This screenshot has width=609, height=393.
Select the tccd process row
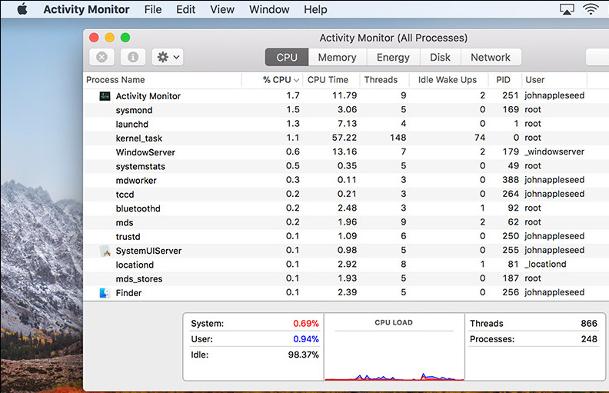(x=346, y=194)
